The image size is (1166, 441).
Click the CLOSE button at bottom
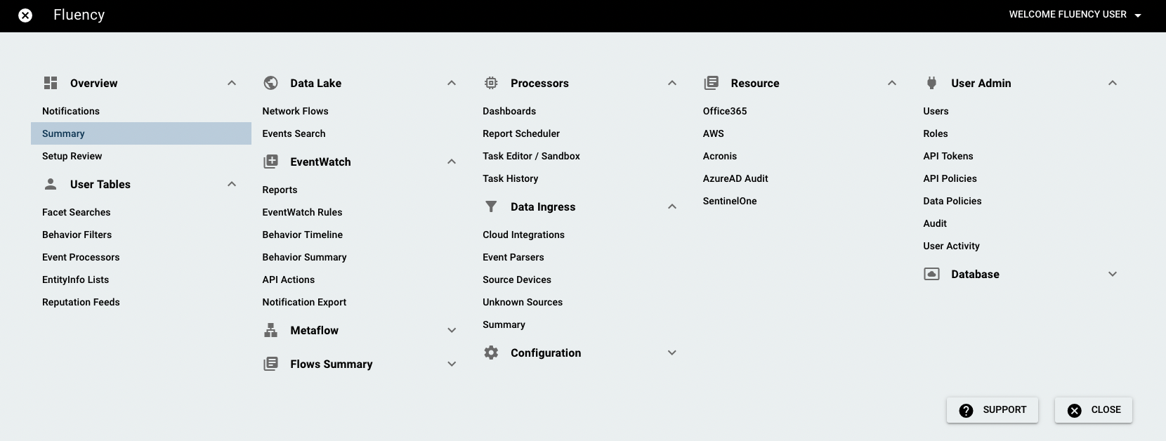point(1094,410)
